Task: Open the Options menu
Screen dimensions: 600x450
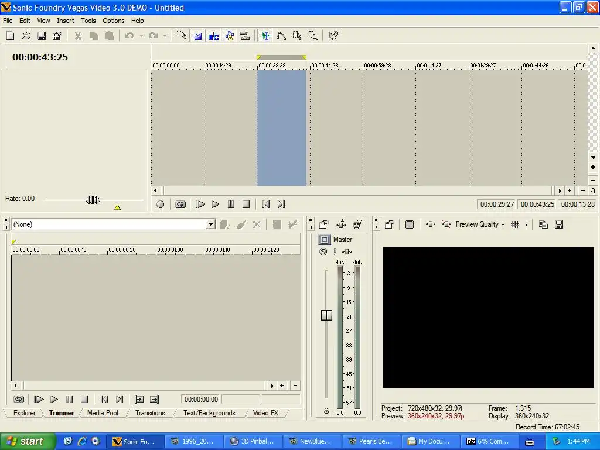Action: (113, 21)
